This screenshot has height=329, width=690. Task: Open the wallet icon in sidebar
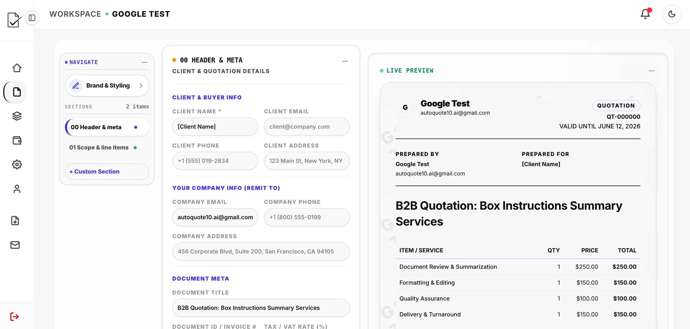click(x=17, y=140)
